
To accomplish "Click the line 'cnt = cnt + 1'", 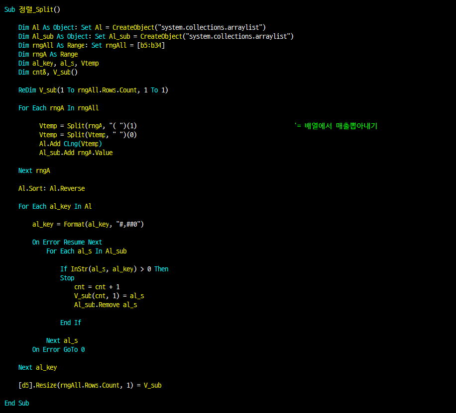I will pyautogui.click(x=97, y=287).
